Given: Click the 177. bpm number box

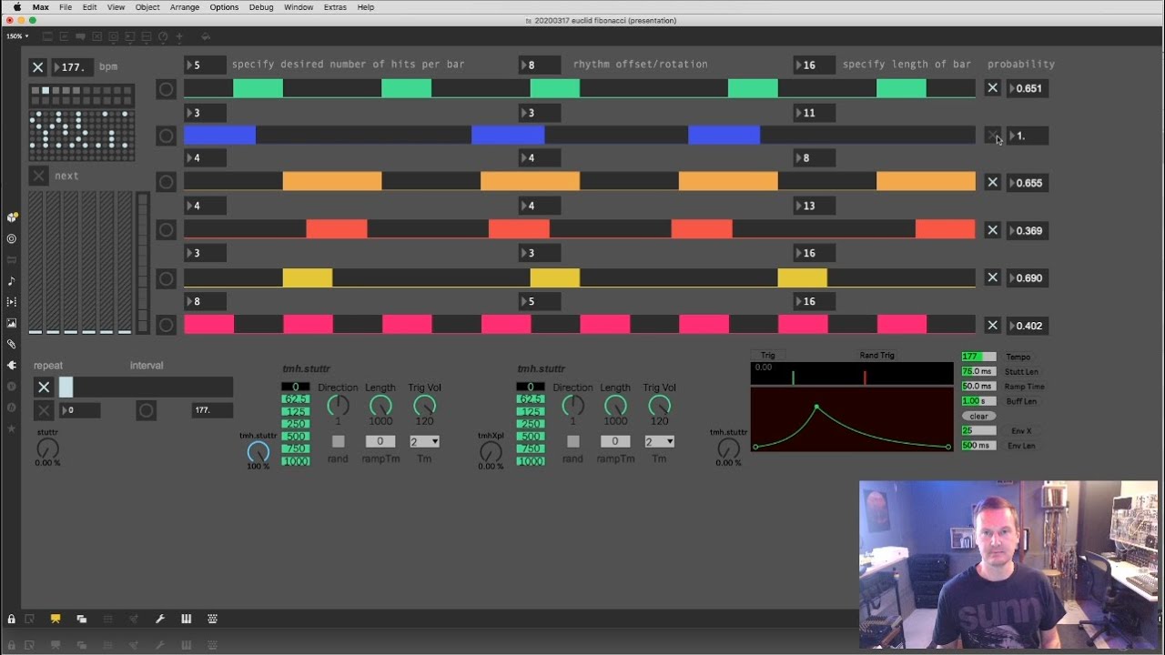Looking at the screenshot, I should tap(73, 67).
